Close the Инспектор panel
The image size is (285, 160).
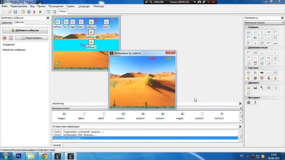240,104
